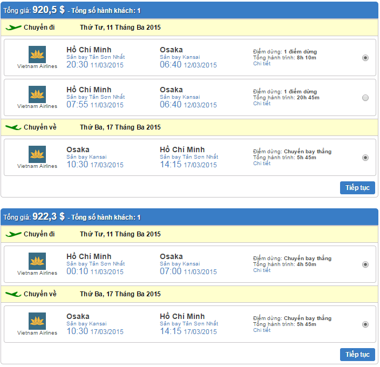The image size is (380, 367).
Task: Click 'Tổng hành trình: 20h 45m' text
Action: tap(286, 98)
